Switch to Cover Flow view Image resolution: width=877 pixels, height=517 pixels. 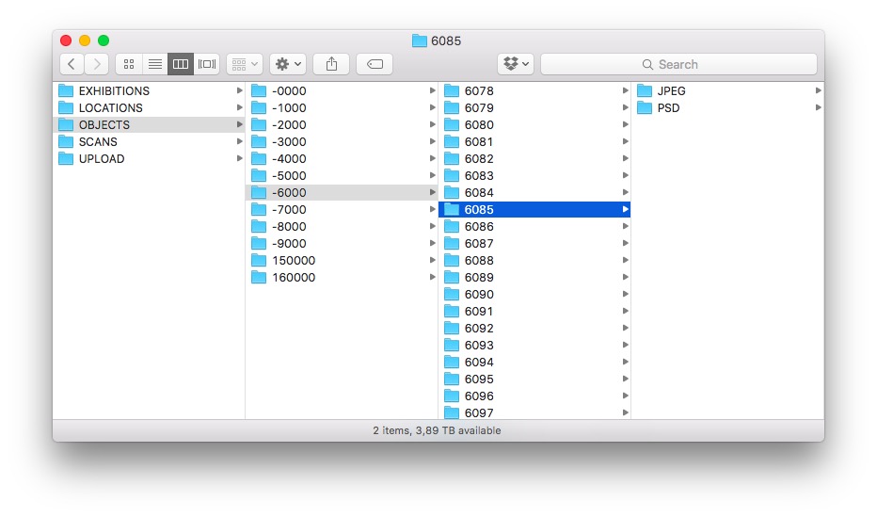[x=206, y=64]
